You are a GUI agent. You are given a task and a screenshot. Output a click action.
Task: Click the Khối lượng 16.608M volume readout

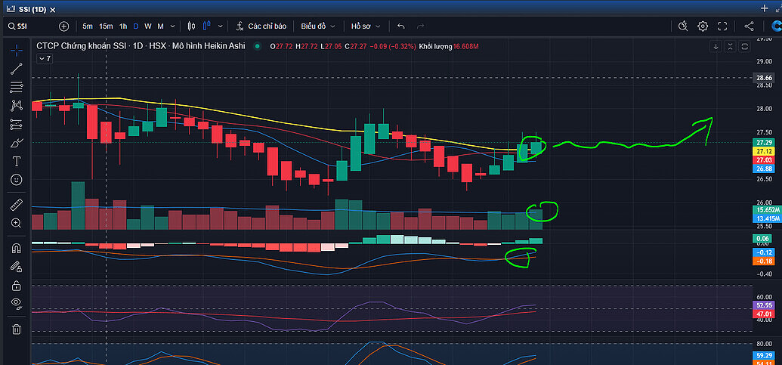[450, 46]
